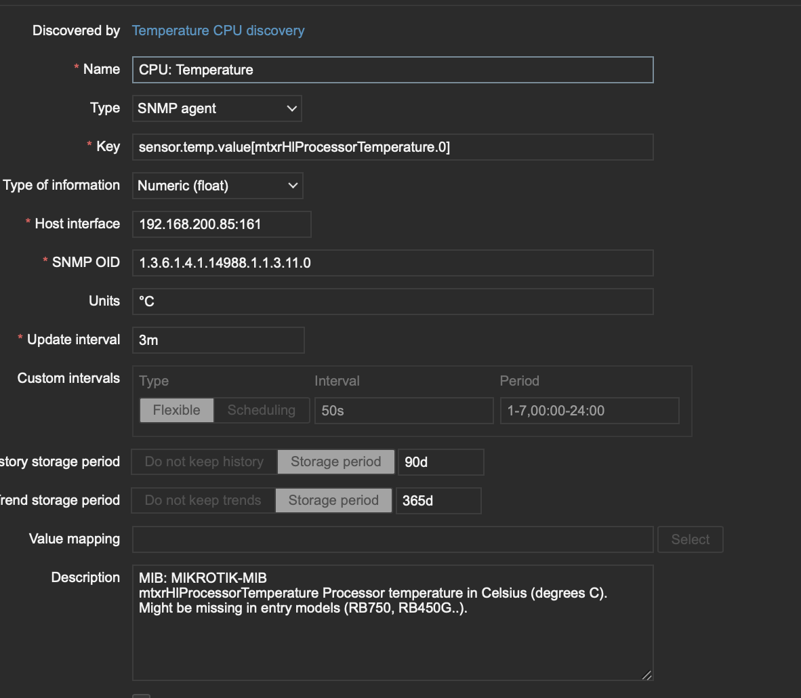Click the Description text area

393,623
